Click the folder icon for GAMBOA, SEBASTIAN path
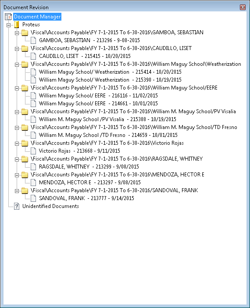The width and height of the screenshot is (250, 308). 25,32
